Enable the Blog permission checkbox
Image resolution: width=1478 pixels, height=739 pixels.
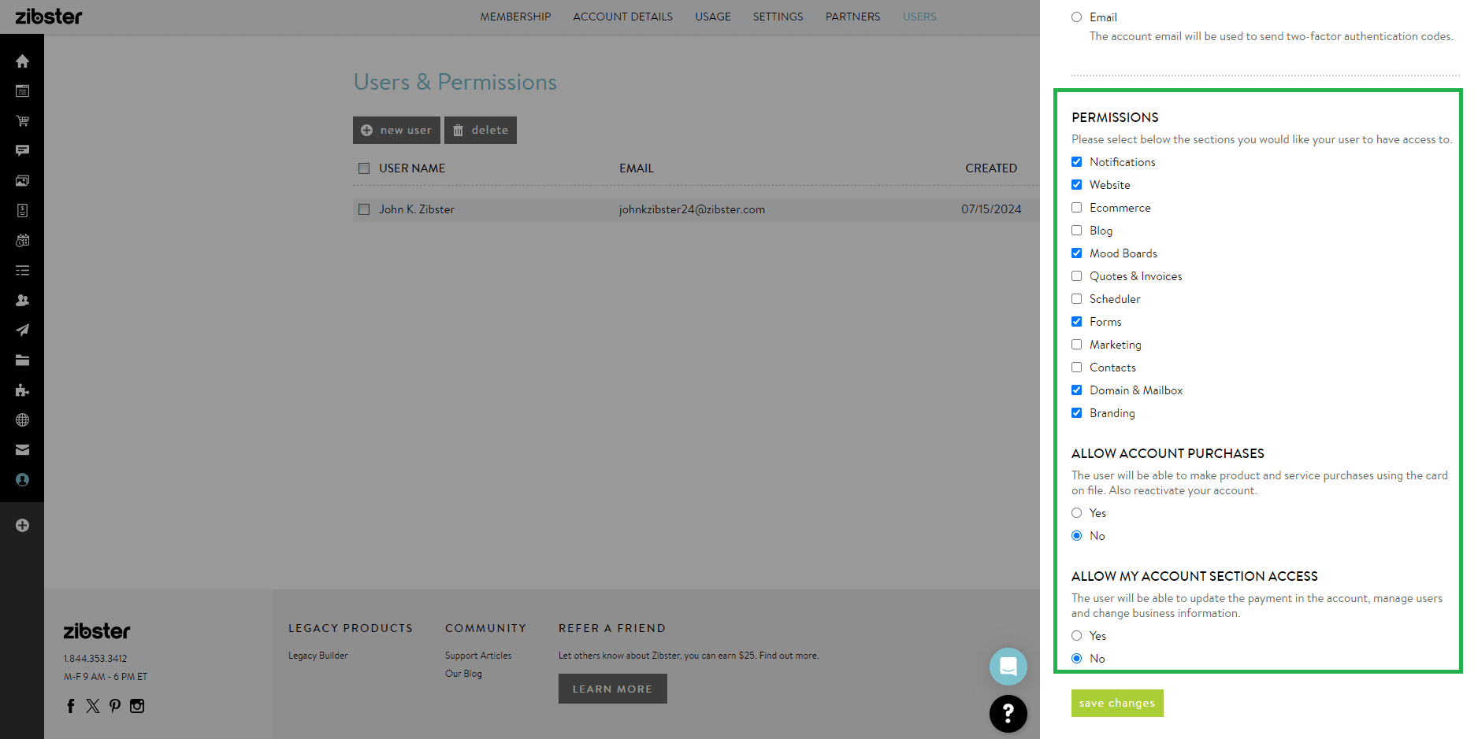click(1076, 231)
